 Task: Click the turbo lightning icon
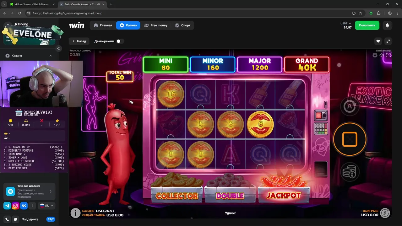385,213
